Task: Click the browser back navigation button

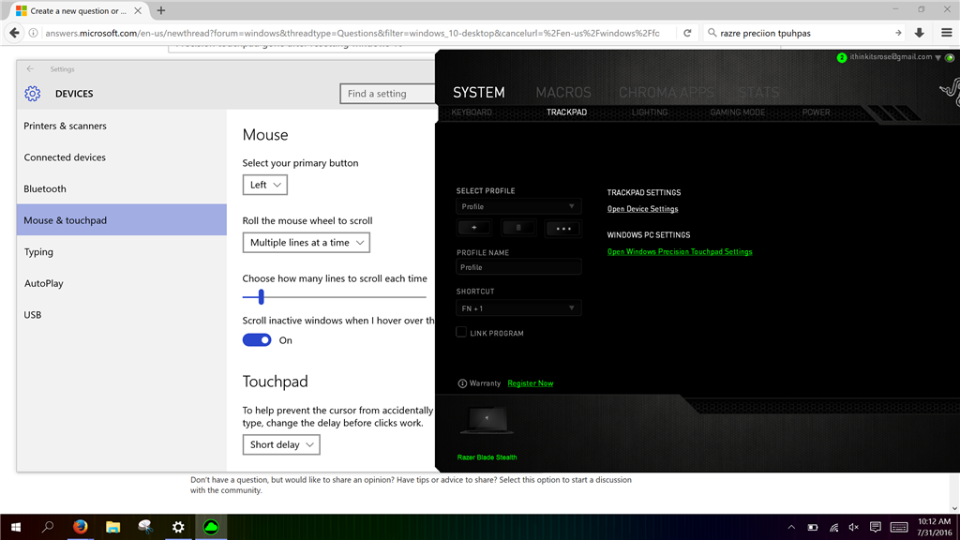Action: pyautogui.click(x=14, y=33)
